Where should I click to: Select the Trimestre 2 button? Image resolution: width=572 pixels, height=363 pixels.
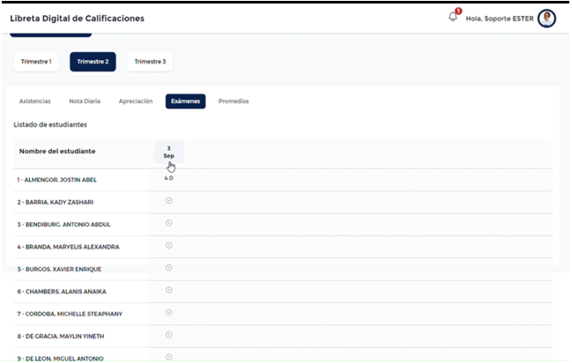(x=93, y=62)
